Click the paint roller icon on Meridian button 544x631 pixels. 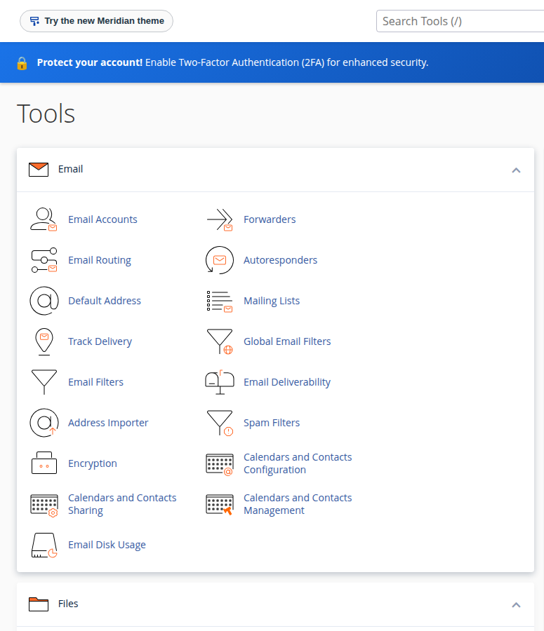click(34, 21)
